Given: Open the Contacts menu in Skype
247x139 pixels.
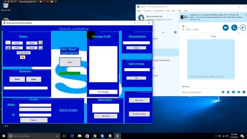Looking at the screenshot, I should pos(147,10).
